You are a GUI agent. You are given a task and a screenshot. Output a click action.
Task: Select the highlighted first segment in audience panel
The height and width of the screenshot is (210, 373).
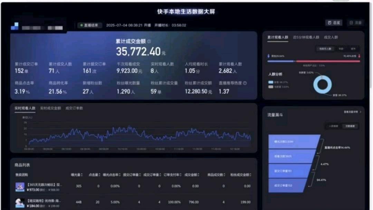[325, 49]
